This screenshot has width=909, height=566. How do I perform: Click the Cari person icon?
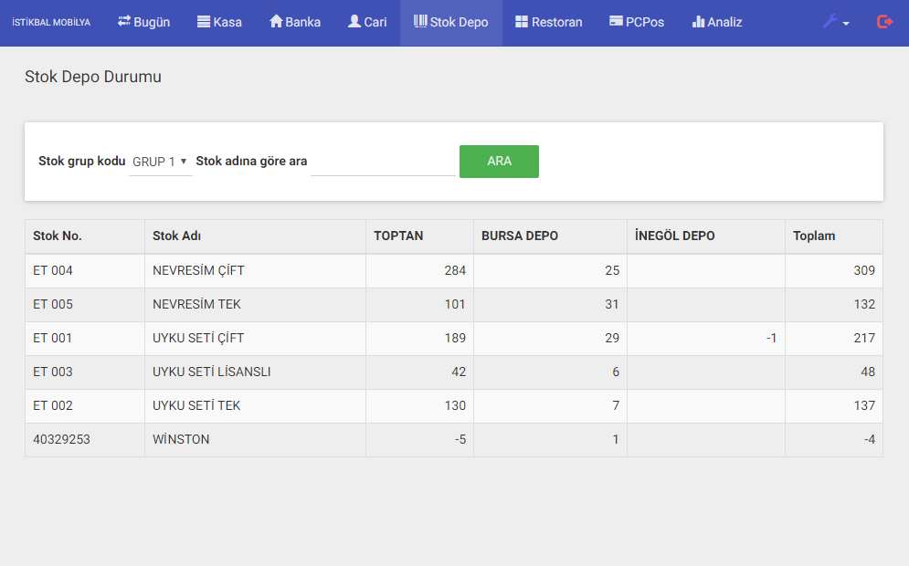[354, 22]
